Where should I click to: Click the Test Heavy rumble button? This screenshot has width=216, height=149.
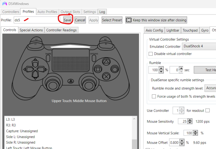tap(205, 70)
